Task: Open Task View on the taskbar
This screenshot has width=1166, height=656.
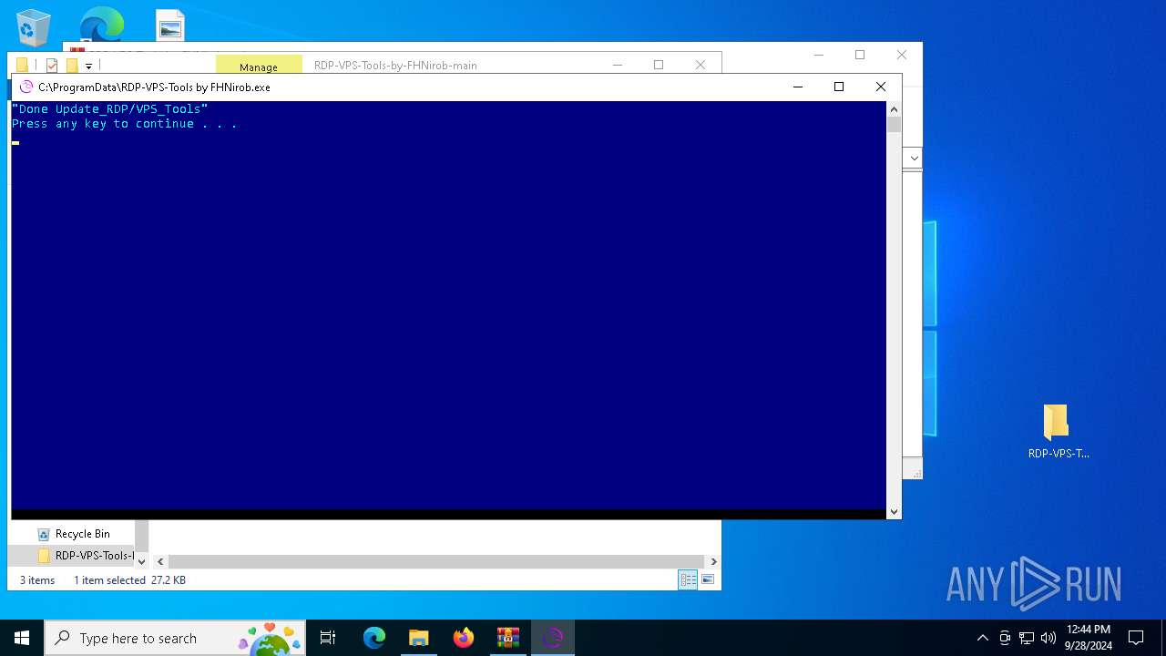Action: click(328, 638)
